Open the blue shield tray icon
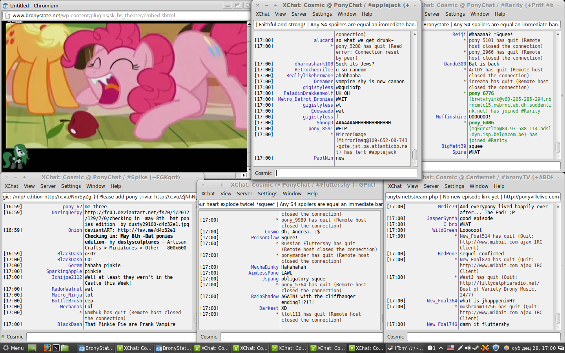 point(496,348)
